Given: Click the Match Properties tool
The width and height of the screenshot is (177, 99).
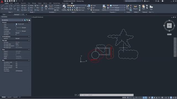Looking at the screenshot, I should (104, 8).
